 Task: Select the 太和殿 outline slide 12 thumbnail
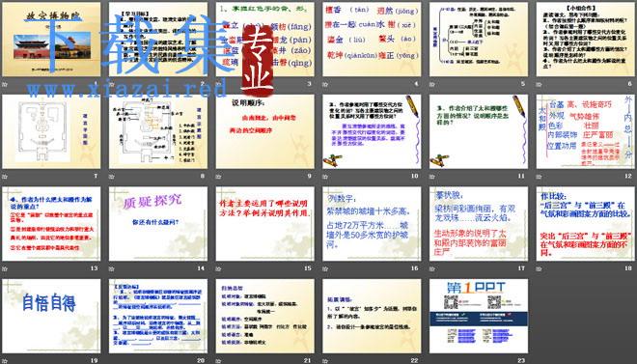coord(586,131)
